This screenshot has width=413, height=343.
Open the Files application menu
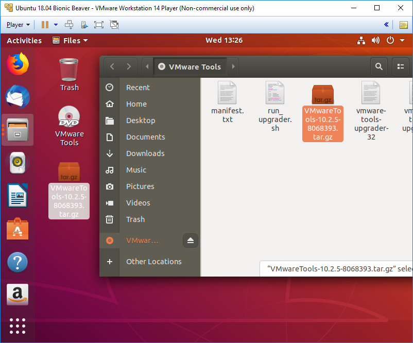[x=70, y=41]
